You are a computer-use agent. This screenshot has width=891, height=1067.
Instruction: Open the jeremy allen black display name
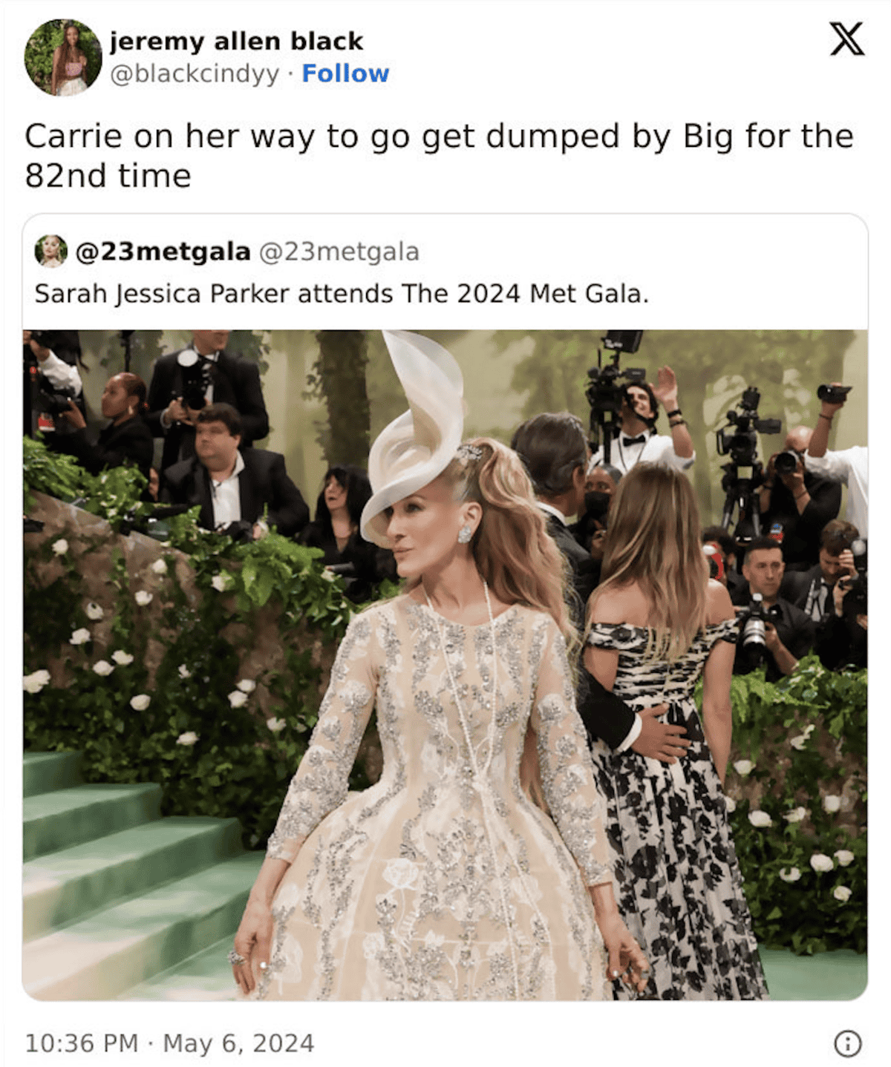pos(236,41)
